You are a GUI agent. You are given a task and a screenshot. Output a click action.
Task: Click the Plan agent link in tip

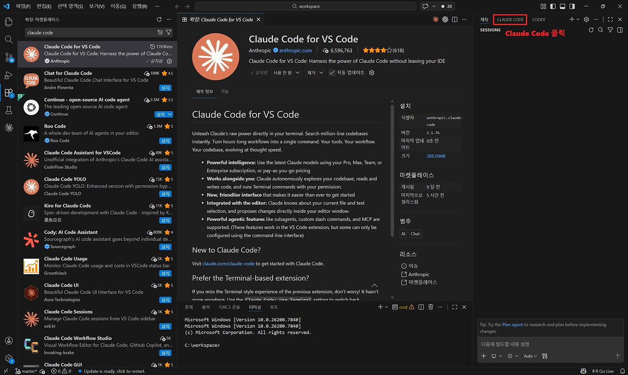512,324
